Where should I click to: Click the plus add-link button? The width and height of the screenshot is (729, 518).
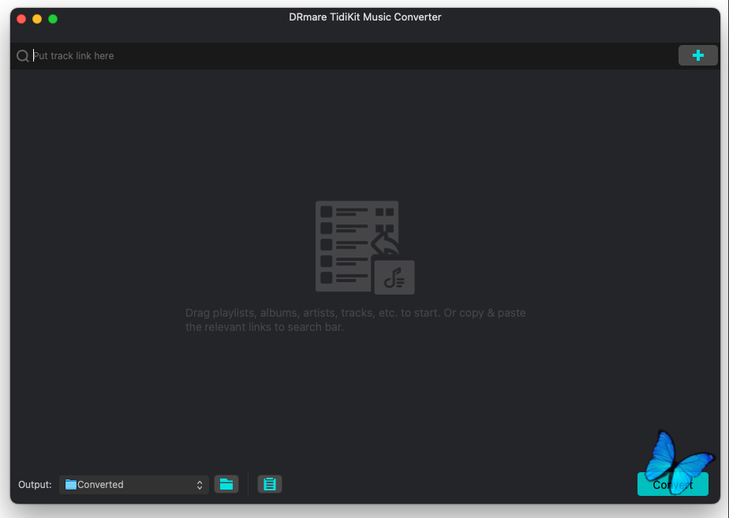pyautogui.click(x=697, y=55)
